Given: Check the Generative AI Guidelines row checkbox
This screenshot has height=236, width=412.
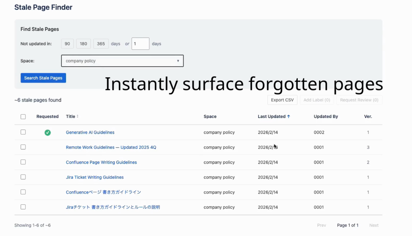Looking at the screenshot, I should coord(23,132).
